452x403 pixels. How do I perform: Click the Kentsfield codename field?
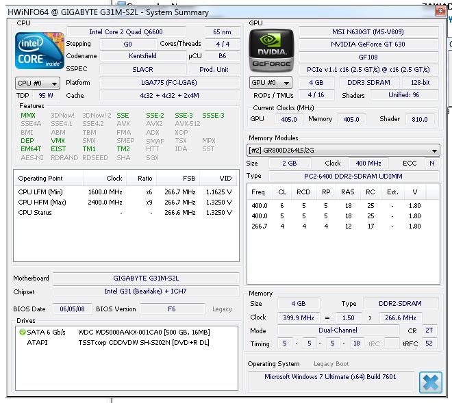tap(142, 56)
